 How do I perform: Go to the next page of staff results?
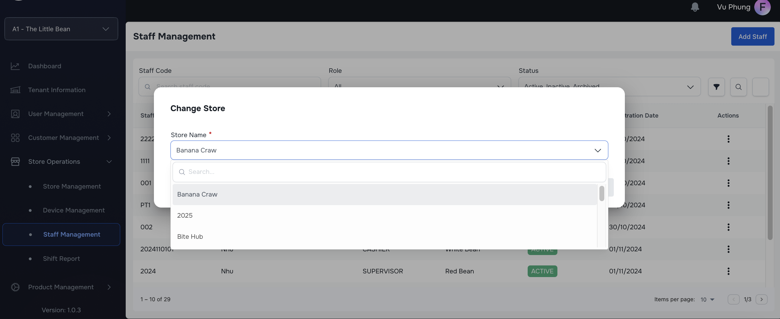[762, 299]
